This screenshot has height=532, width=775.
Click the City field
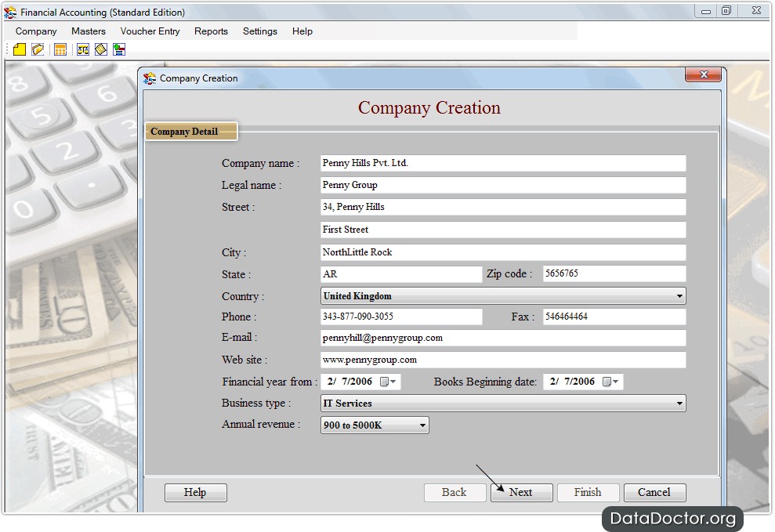click(x=503, y=252)
